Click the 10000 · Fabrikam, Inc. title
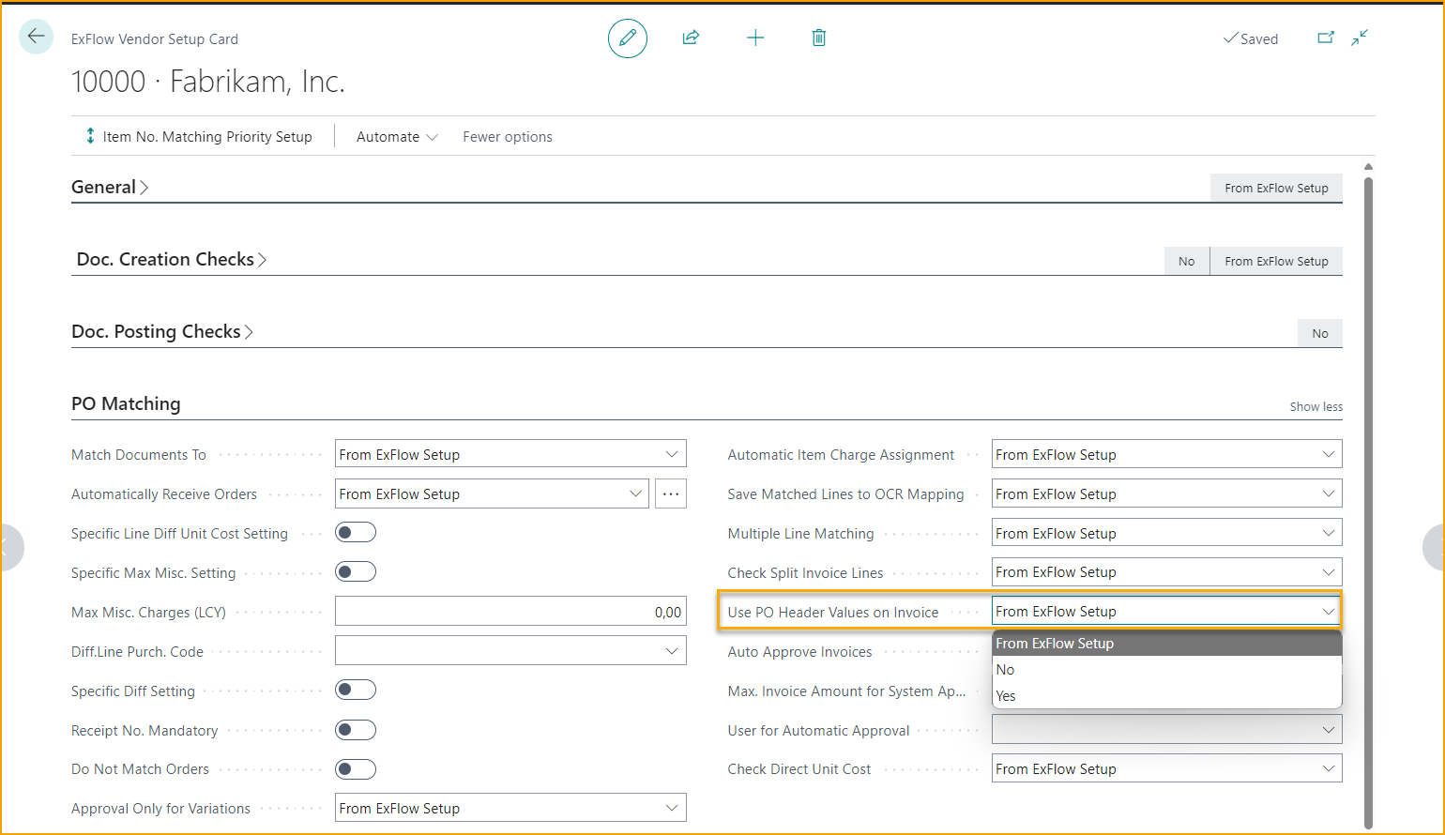 coord(208,82)
